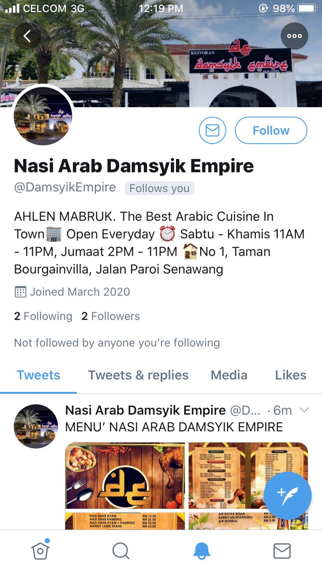Open the Notifications bell icon
Viewport: 322px width, 572px height.
202,551
